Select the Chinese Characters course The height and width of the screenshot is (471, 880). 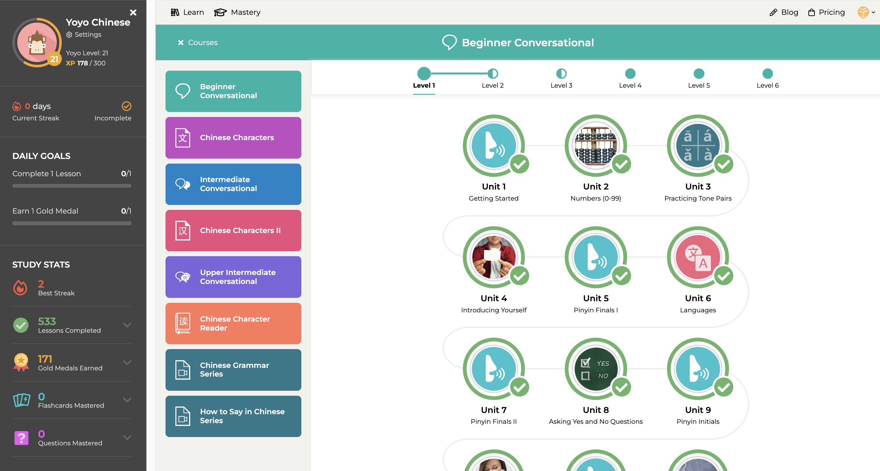233,138
